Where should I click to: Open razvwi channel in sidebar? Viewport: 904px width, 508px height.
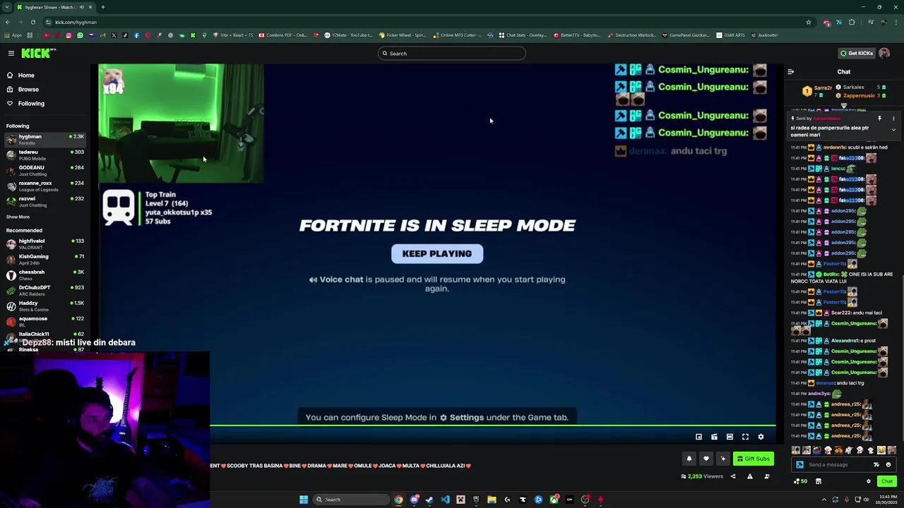45,201
